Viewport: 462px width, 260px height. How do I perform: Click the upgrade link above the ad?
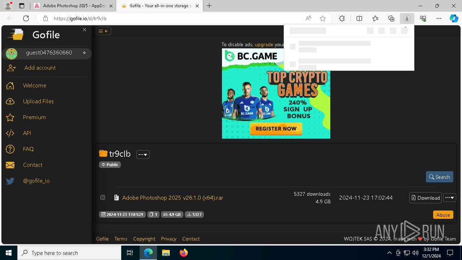click(264, 44)
